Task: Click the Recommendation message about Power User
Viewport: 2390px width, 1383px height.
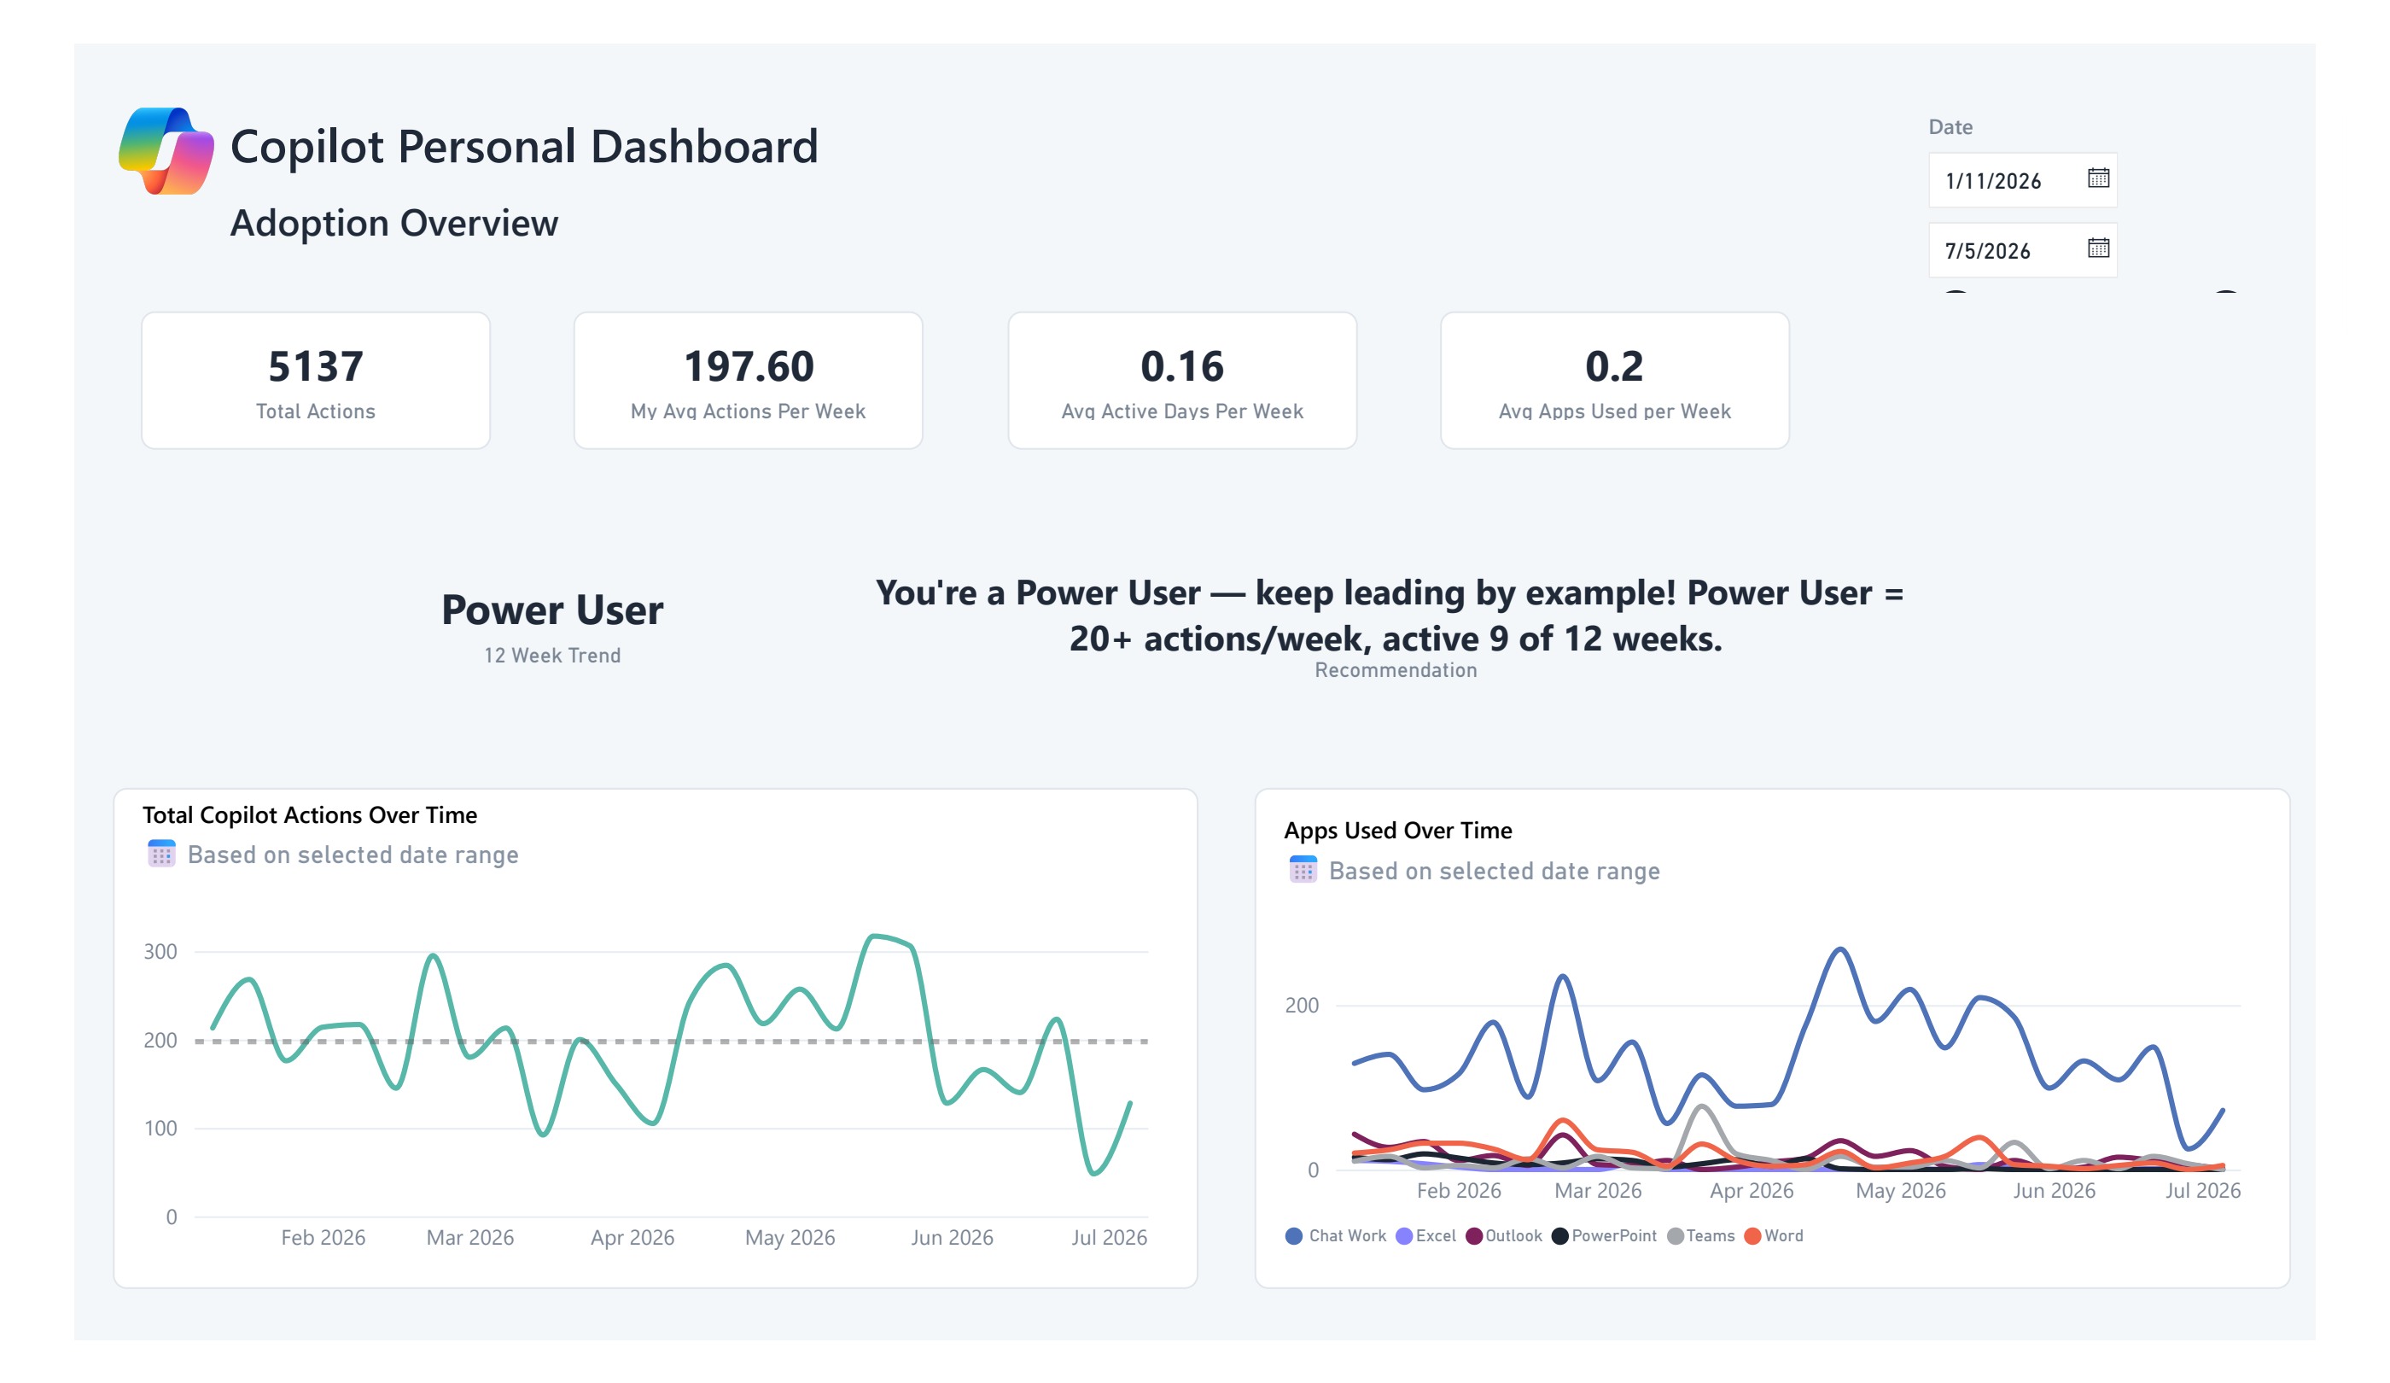Action: (x=1390, y=615)
